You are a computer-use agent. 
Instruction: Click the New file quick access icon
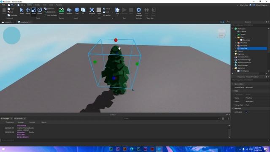[9, 5]
